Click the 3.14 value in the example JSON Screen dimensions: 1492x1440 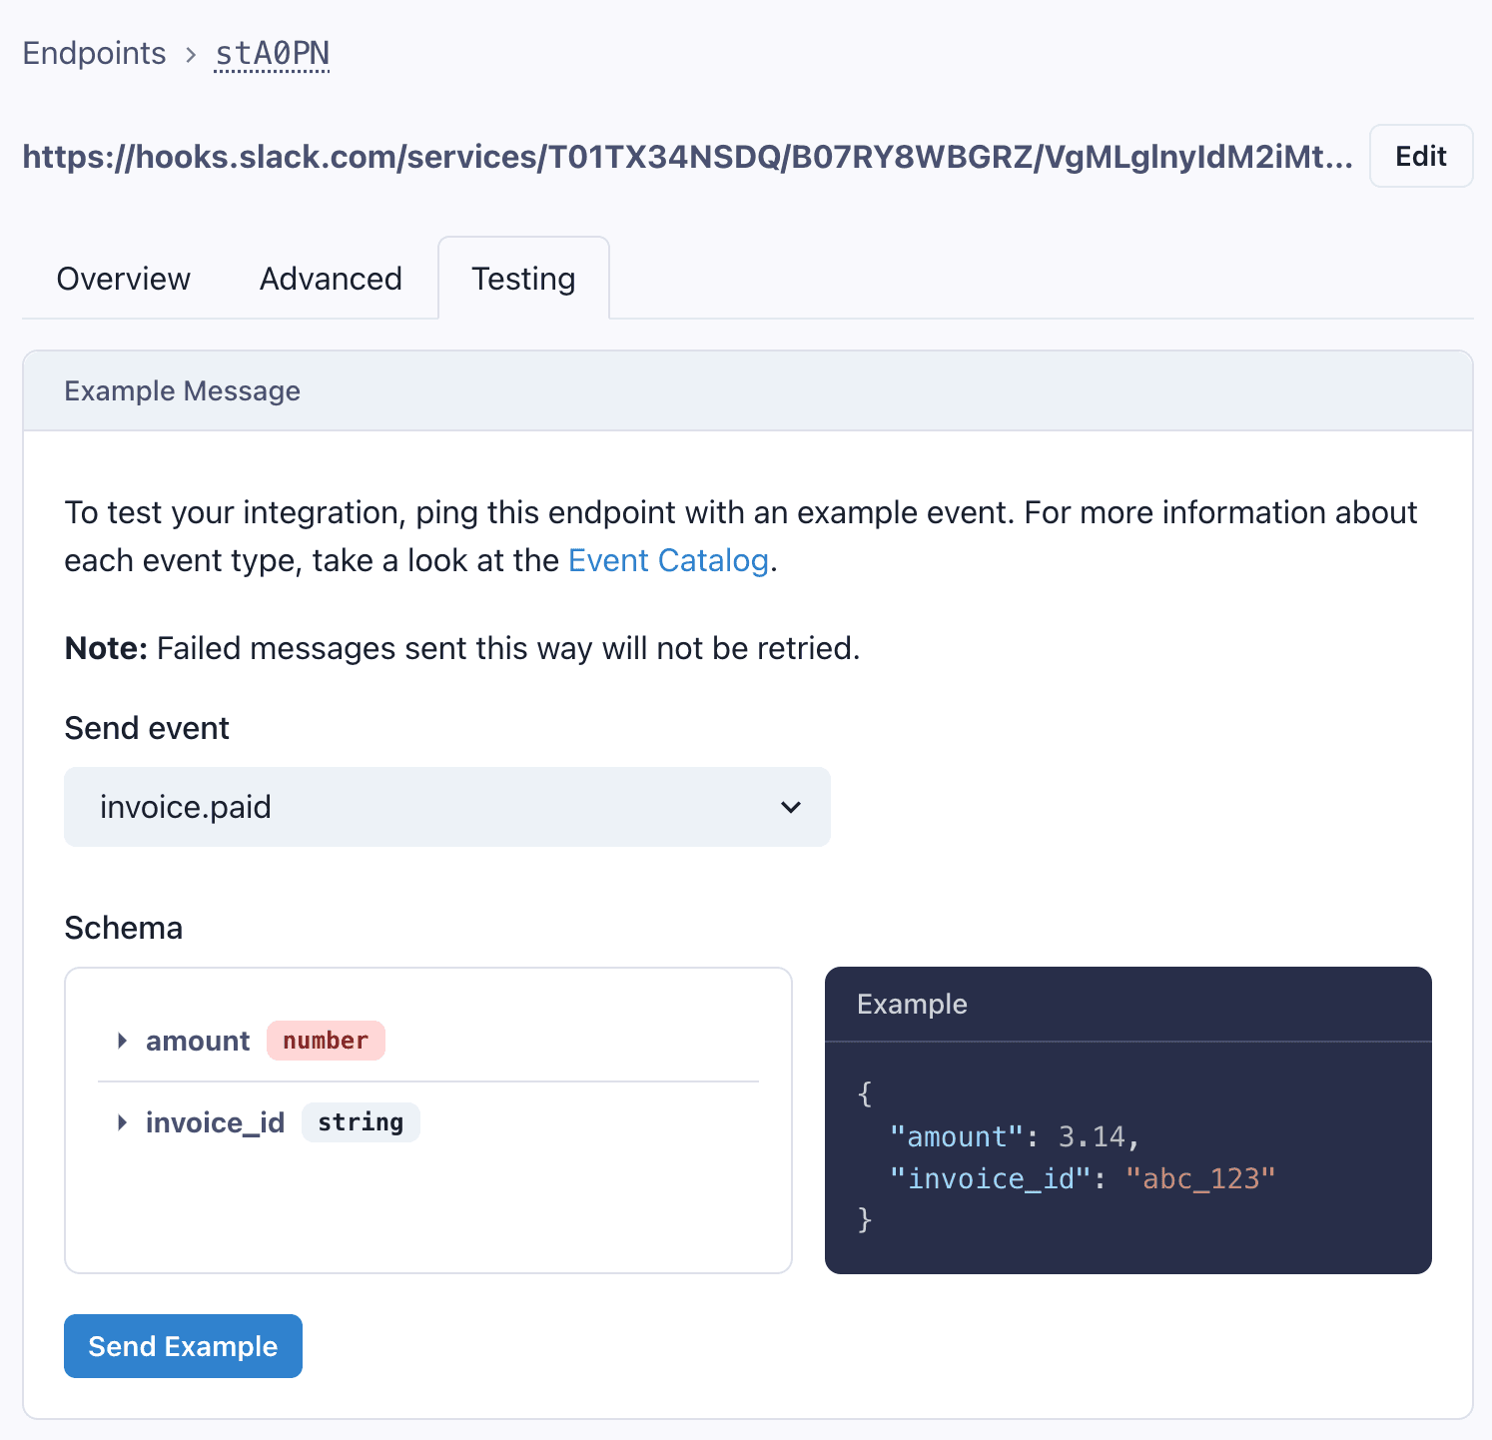click(1092, 1136)
